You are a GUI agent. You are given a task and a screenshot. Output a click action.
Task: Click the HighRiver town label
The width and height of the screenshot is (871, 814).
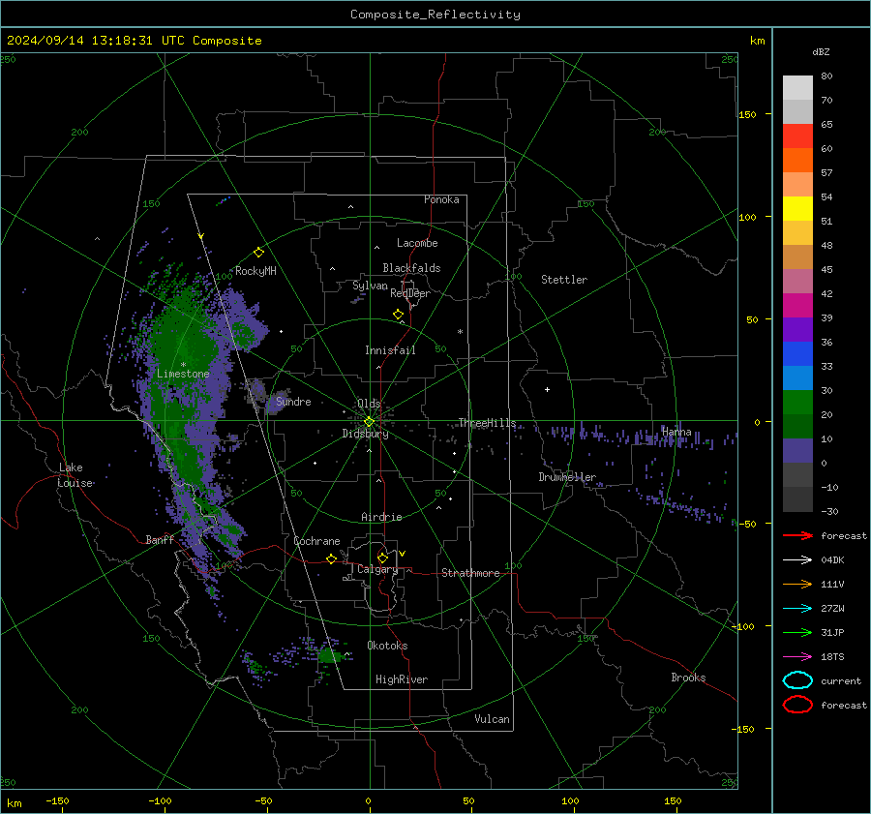[x=401, y=679]
